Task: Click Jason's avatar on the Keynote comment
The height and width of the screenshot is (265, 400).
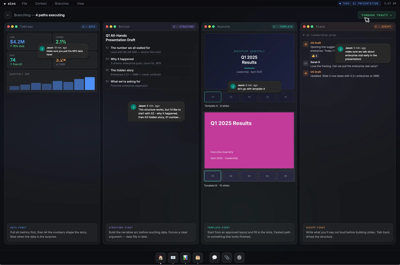Action: click(x=233, y=87)
